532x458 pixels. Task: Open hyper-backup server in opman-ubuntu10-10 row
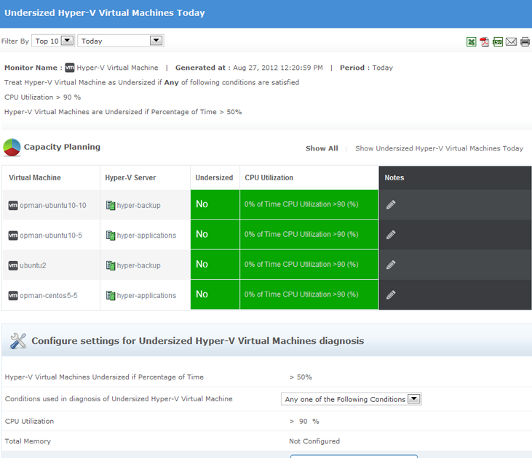(139, 206)
